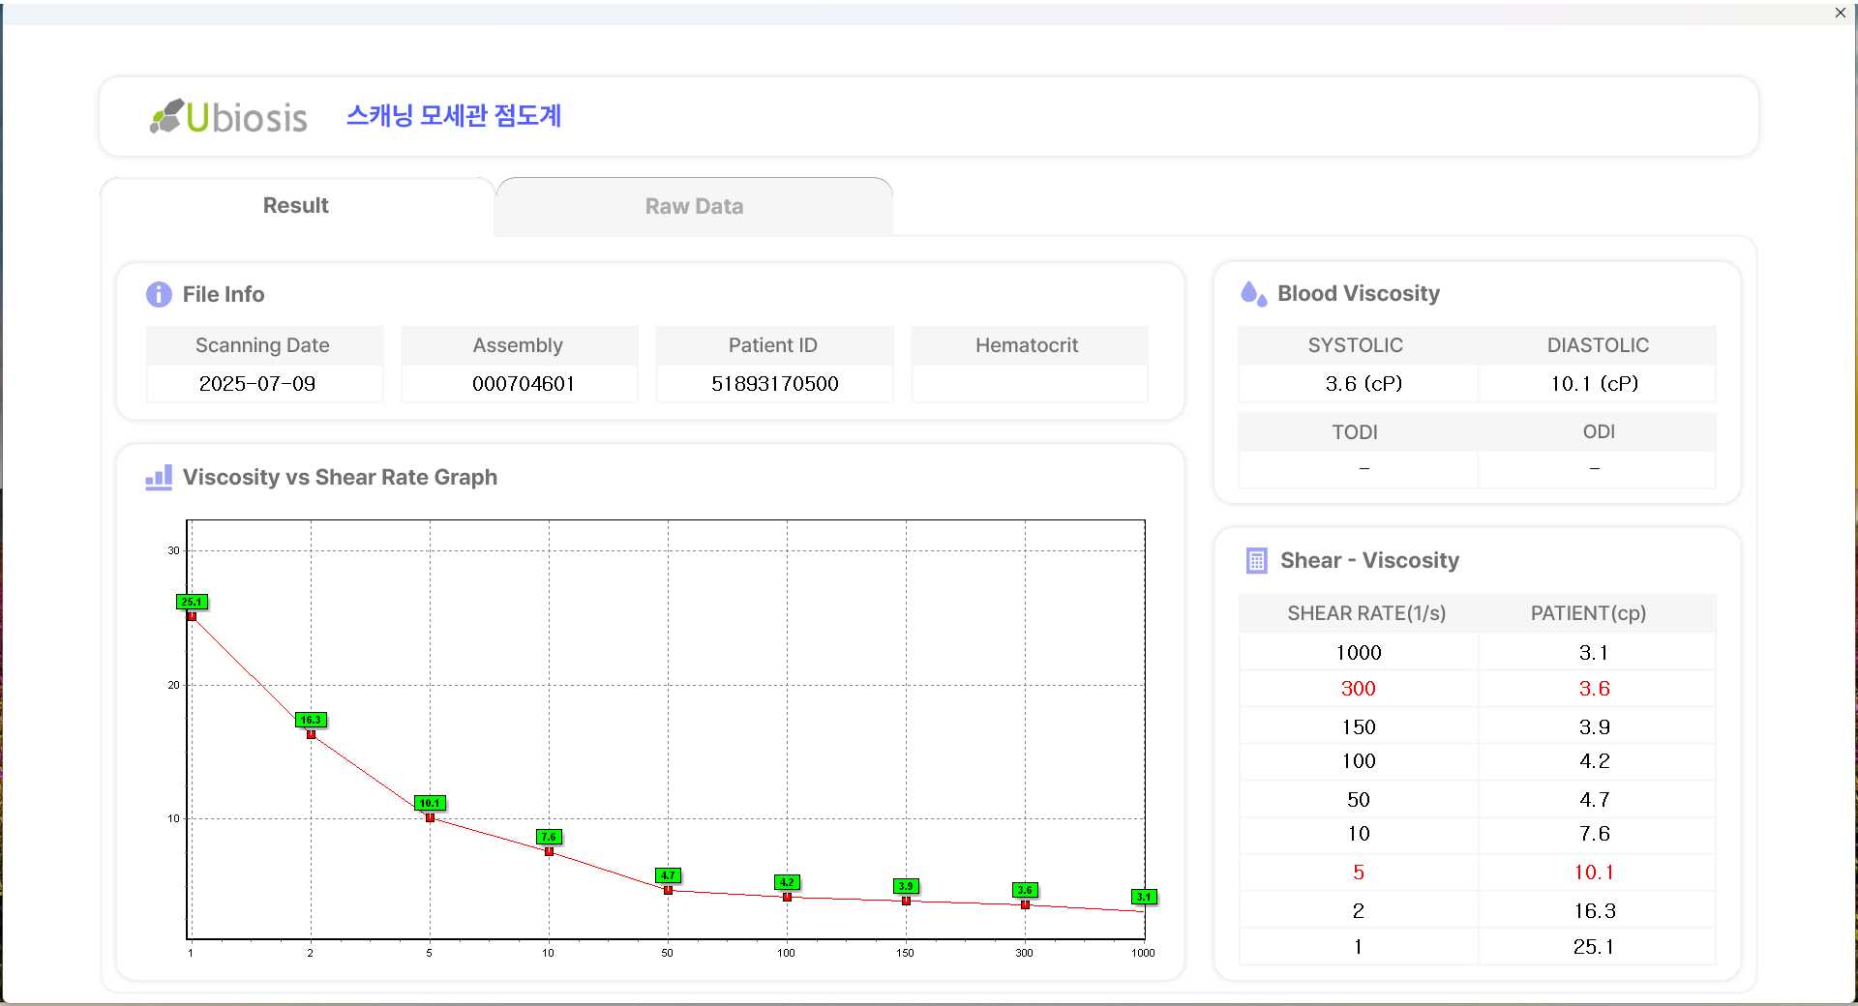
Task: Select the 25.1 data point label
Action: click(x=192, y=602)
